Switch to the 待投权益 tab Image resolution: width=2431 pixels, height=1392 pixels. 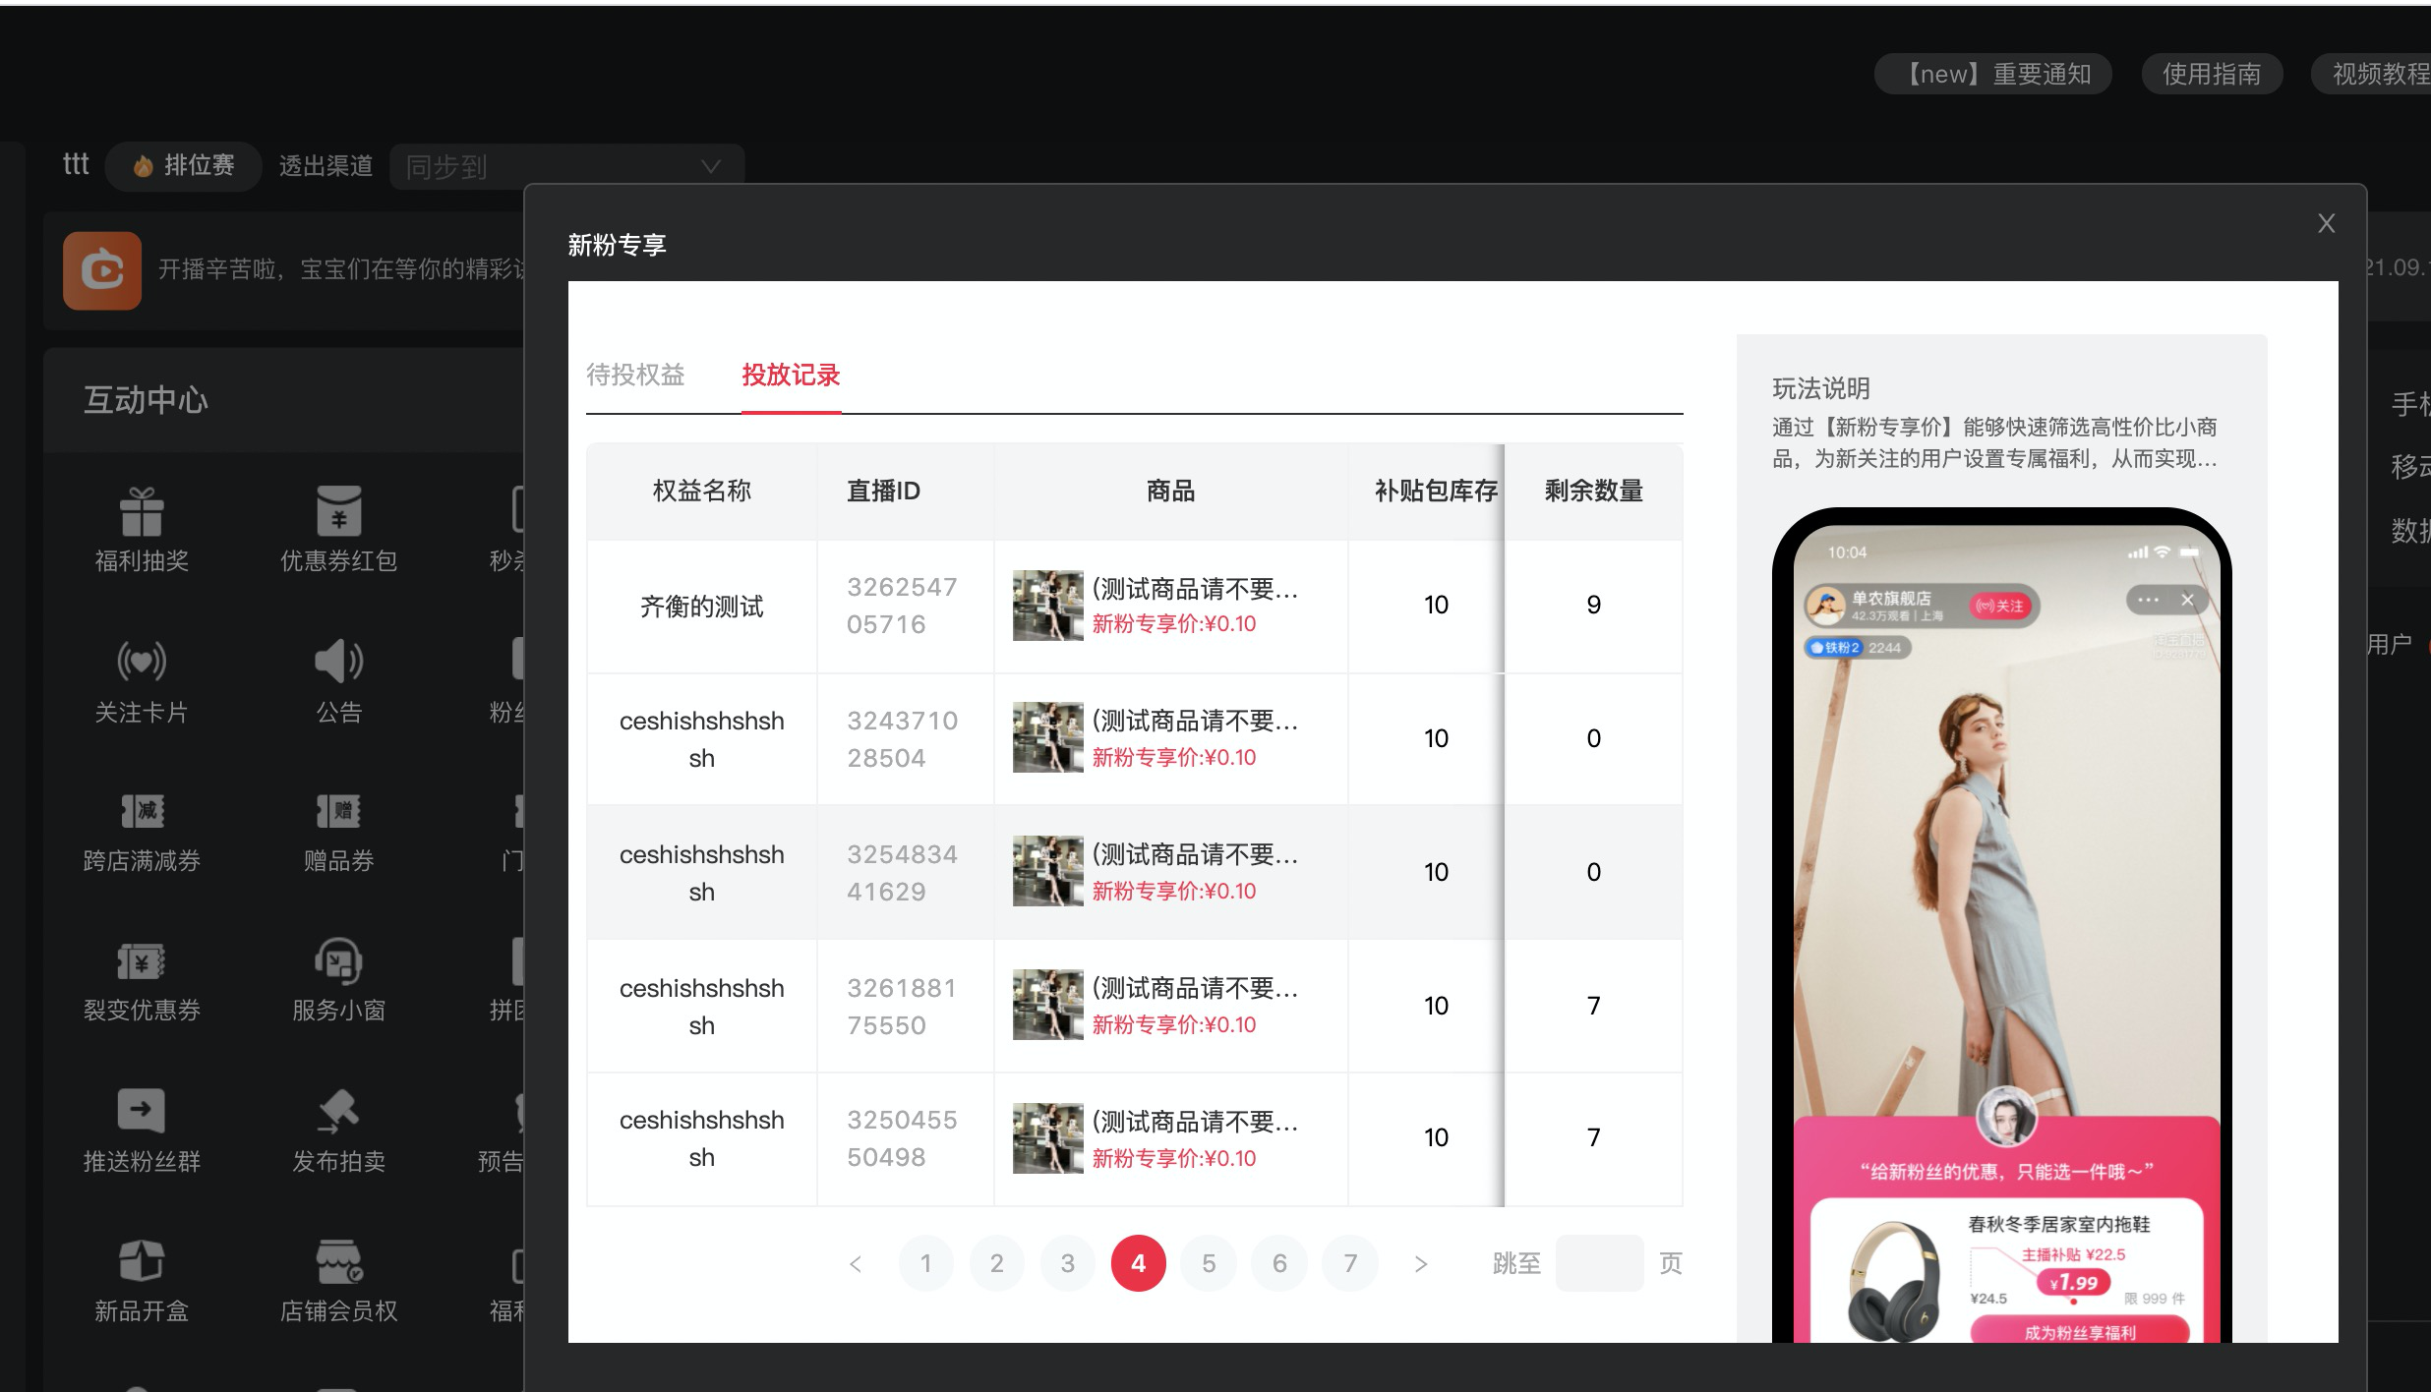(x=635, y=375)
